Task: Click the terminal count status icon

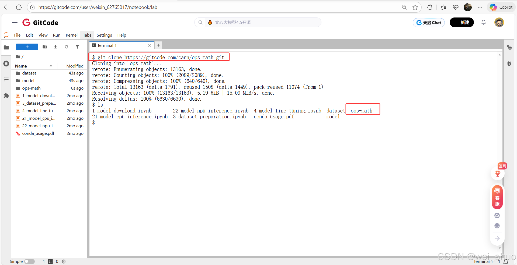Action: tap(50, 262)
